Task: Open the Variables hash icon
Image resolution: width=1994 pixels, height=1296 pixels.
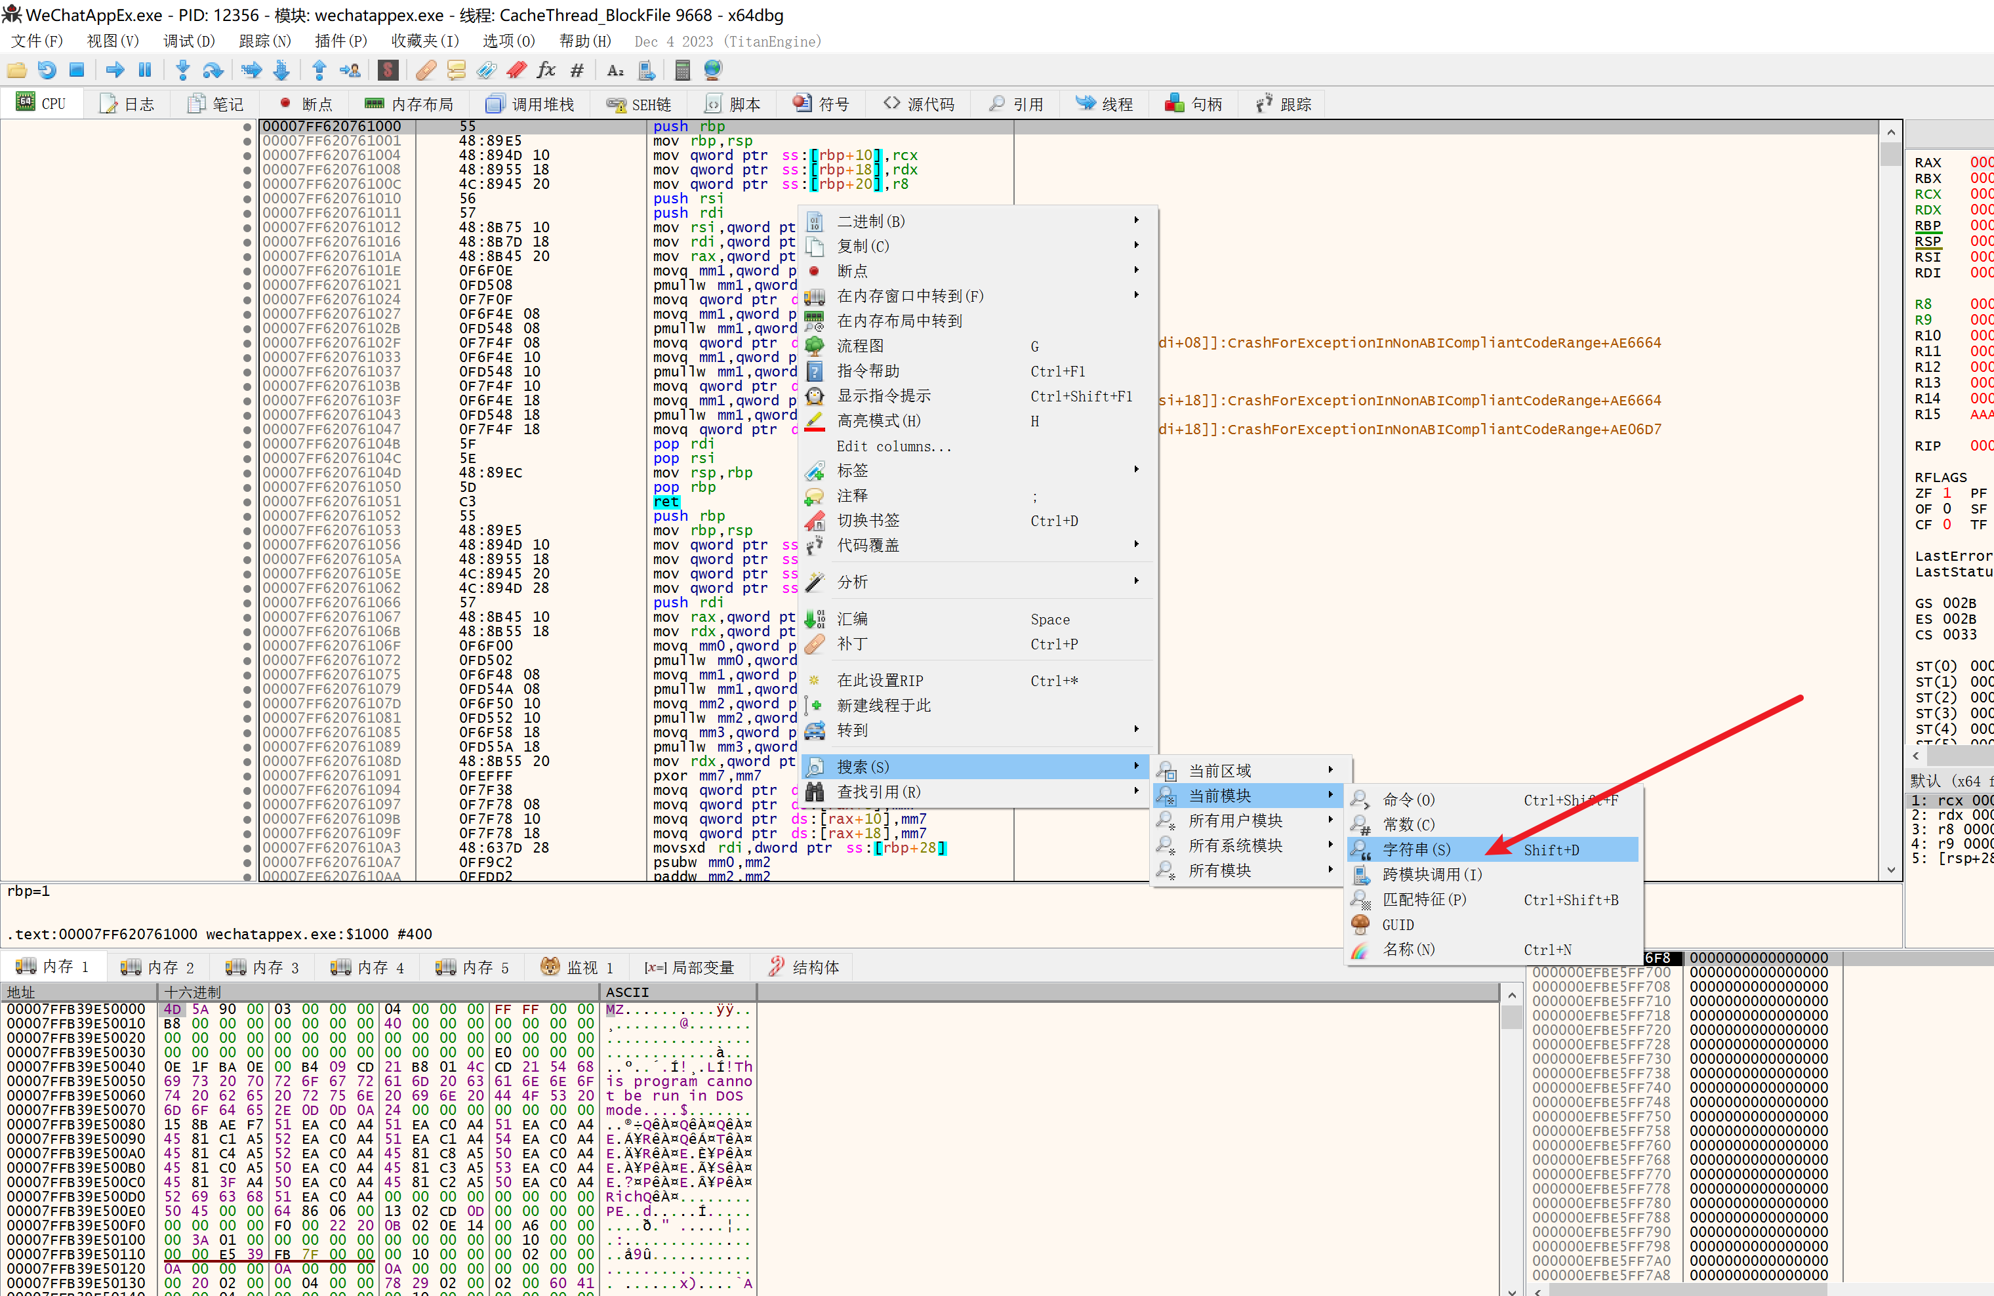Action: tap(577, 70)
